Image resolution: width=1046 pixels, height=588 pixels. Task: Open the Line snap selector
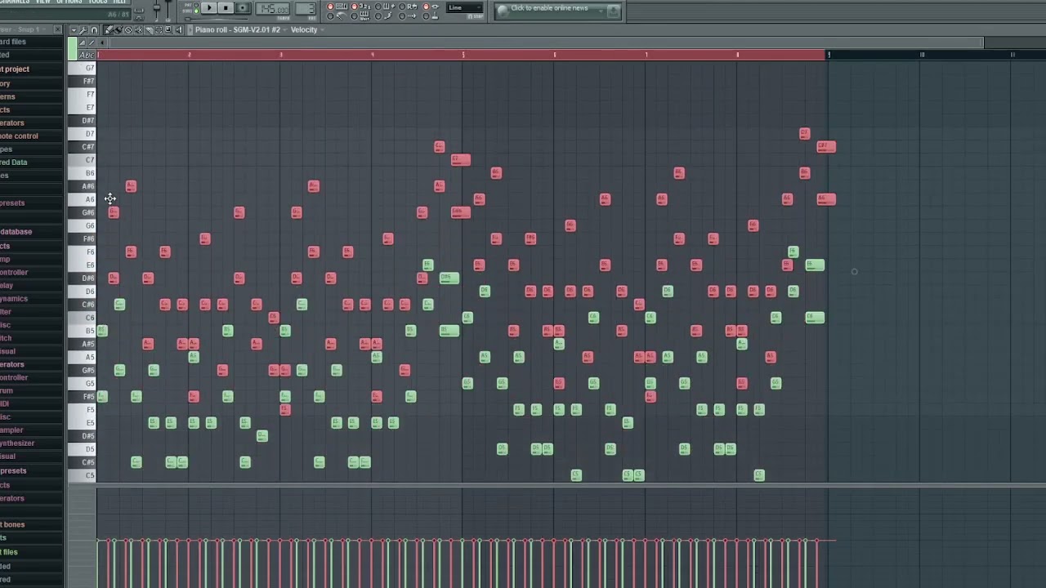[x=464, y=7]
